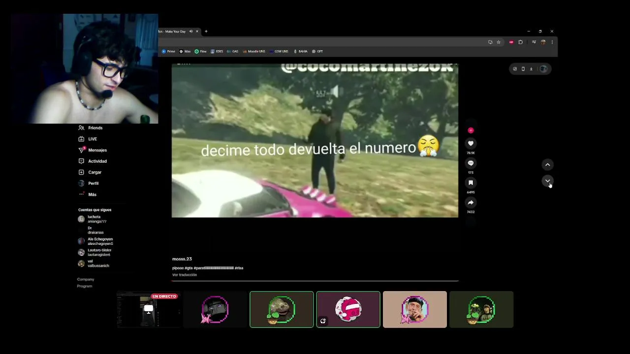Open Lautaro Gisler followed account
The image size is (630, 354).
[94, 252]
